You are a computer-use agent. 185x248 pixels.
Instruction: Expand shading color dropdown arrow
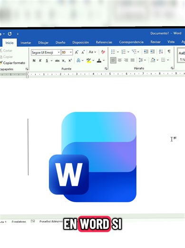point(157,60)
